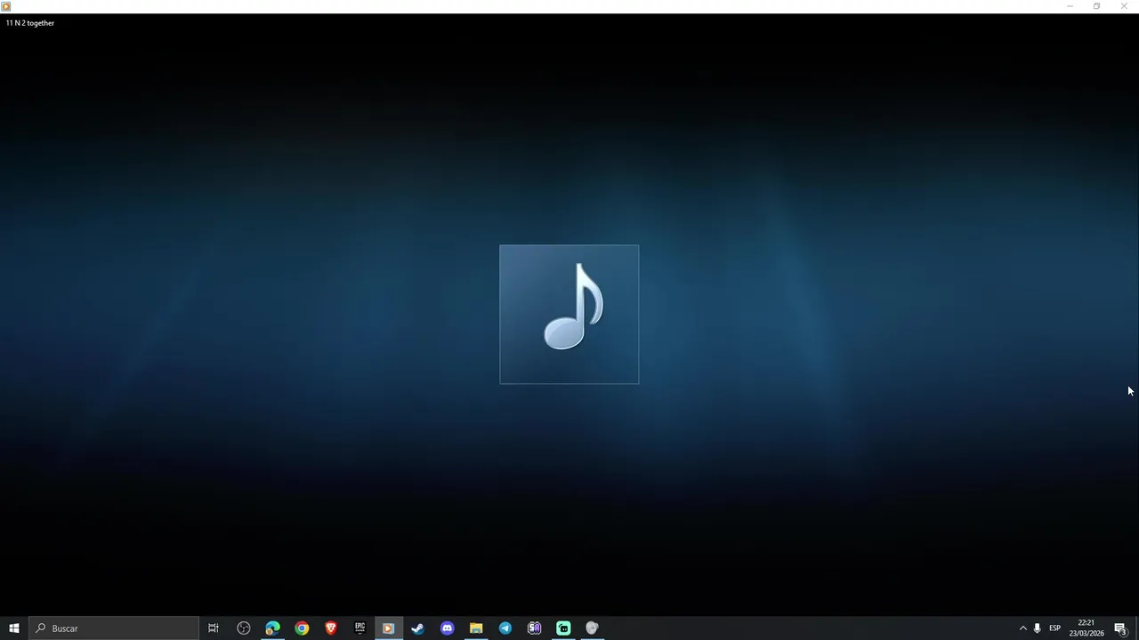
Task: Open the Brave browser taskbar icon
Action: [x=331, y=628]
